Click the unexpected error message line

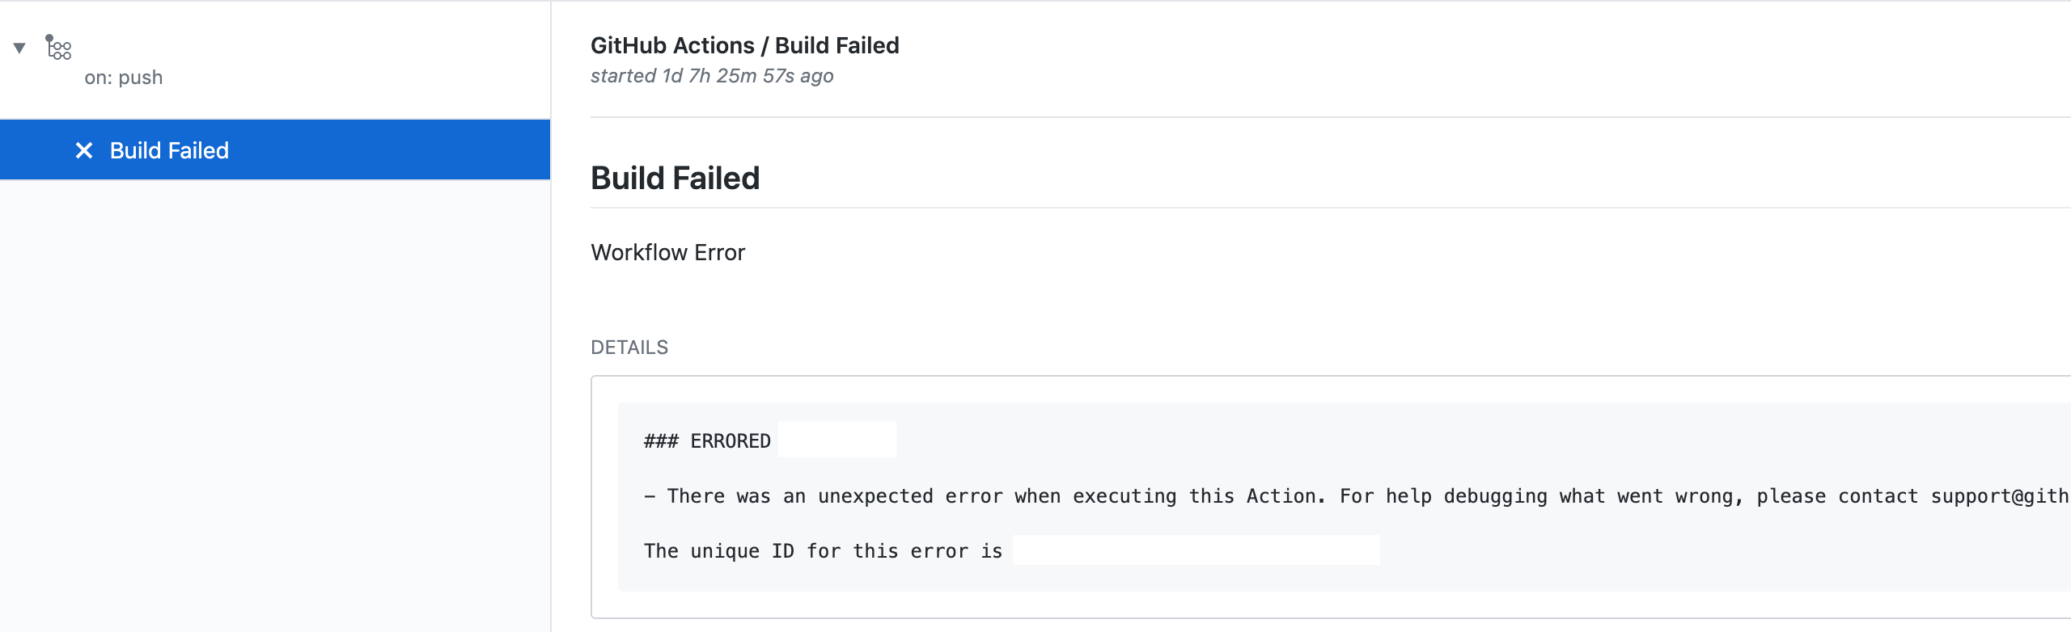1357,496
